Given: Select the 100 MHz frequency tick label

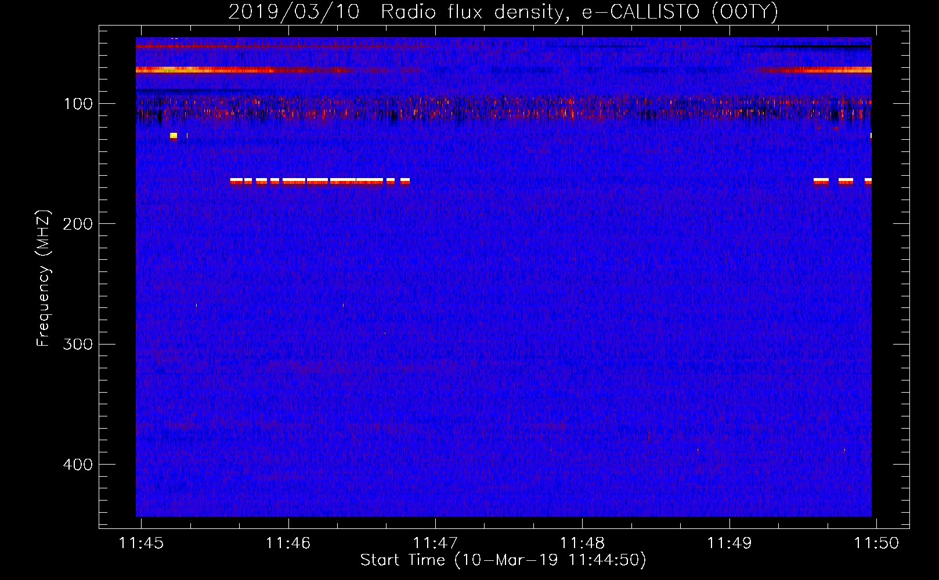Looking at the screenshot, I should [78, 104].
